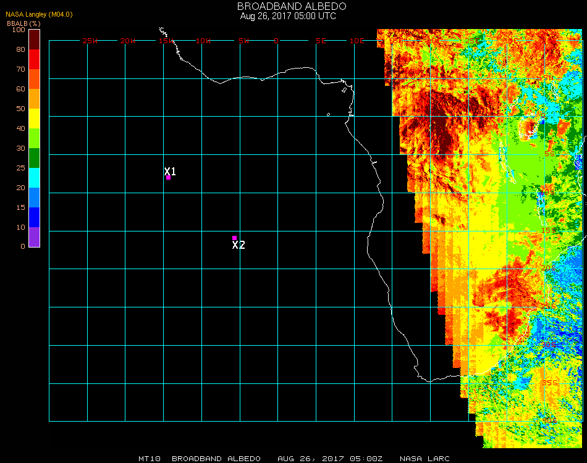This screenshot has width=587, height=463.
Task: Pick the deep blue 10-15 colorbar segment
Action: [35, 217]
